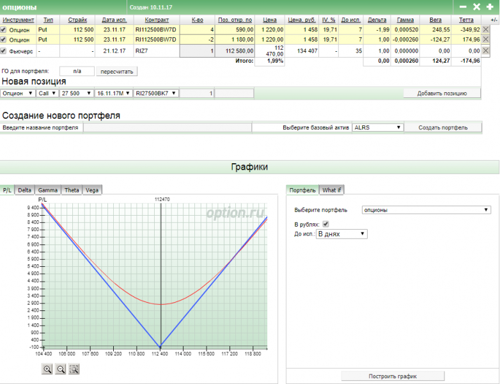Click the 'Добавить позицию' button
Screen dimensions: 500x384
442,93
